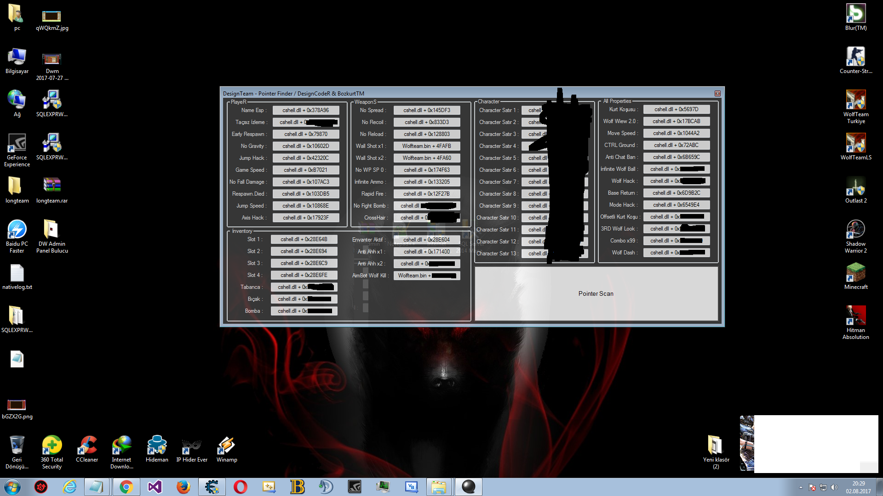Click the Pointer Scan button
The image size is (883, 496).
click(x=596, y=293)
